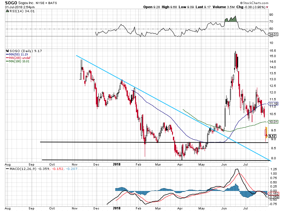Click the Jun label on the price chart axis
282x211 pixels.
pos(224,164)
